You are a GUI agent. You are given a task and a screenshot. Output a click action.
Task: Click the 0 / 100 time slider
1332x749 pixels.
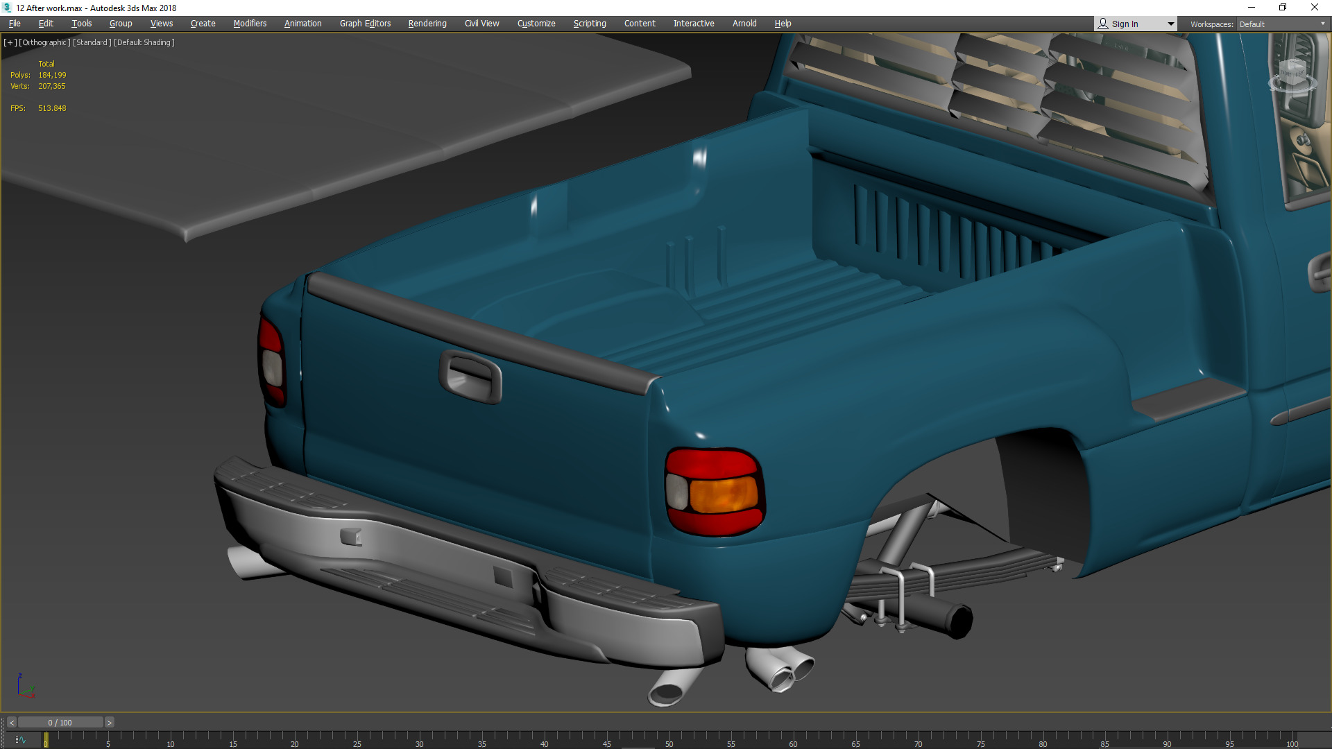pyautogui.click(x=60, y=723)
